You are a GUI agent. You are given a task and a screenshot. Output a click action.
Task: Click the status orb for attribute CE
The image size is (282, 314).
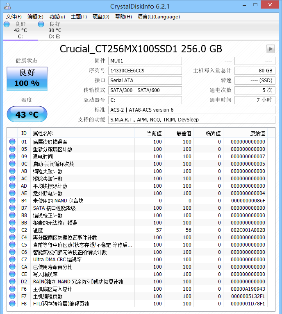12,274
